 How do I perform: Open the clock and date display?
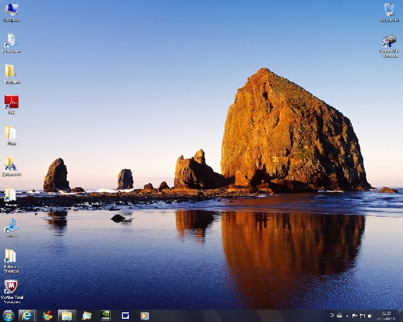tap(386, 316)
